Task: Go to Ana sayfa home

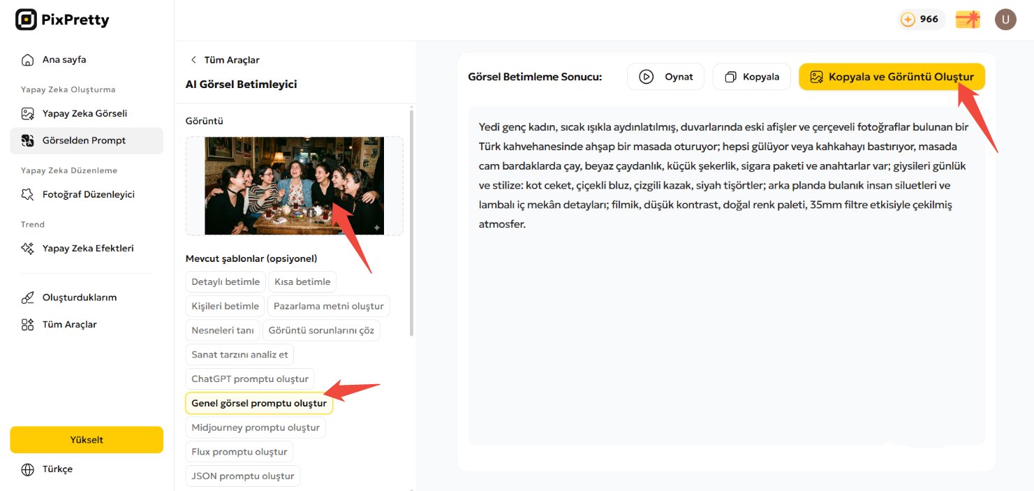Action: (64, 59)
